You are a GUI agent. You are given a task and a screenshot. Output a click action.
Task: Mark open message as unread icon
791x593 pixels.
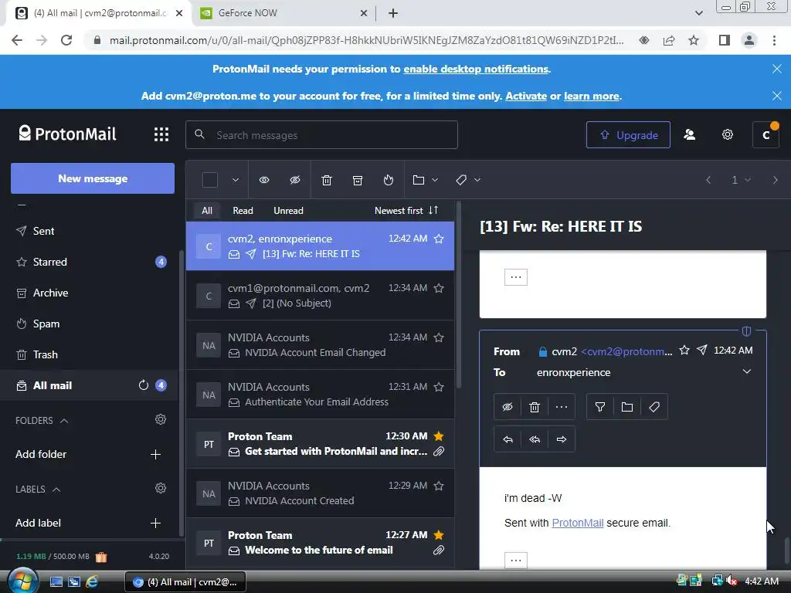508,407
